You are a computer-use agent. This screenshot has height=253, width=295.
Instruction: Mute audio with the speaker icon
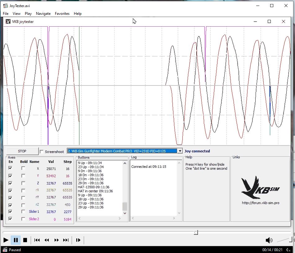[269, 240]
